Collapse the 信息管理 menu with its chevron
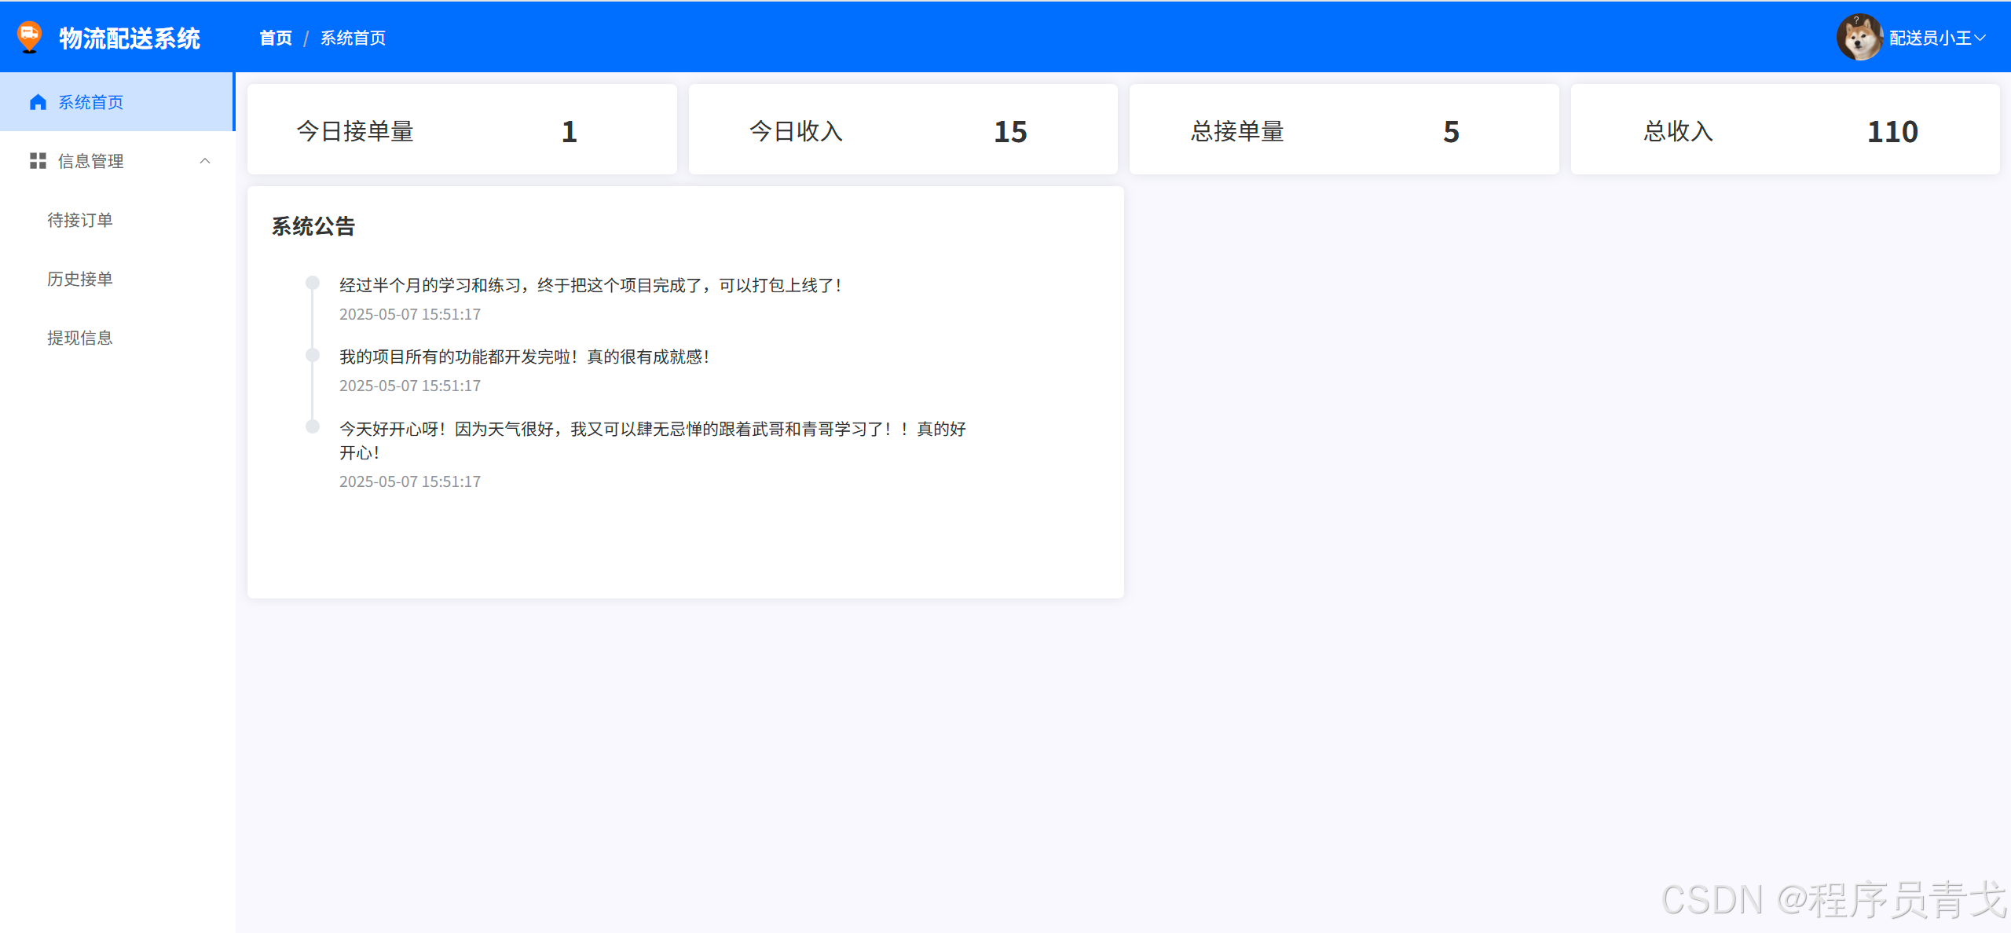Image resolution: width=2011 pixels, height=933 pixels. [205, 161]
